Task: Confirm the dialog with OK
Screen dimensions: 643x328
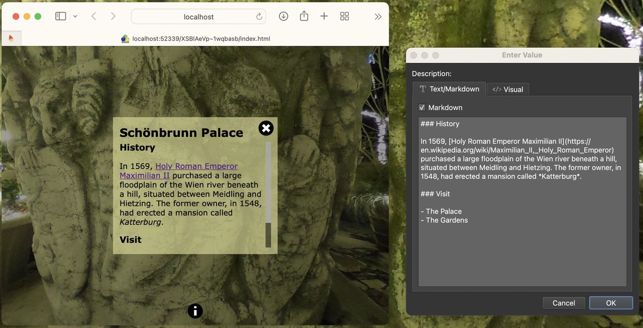Action: pyautogui.click(x=611, y=303)
